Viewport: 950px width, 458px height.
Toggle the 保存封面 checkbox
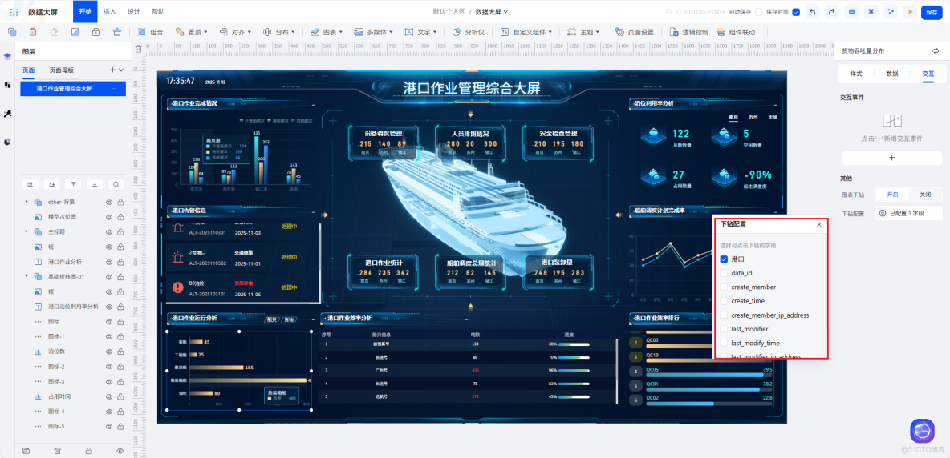pyautogui.click(x=795, y=11)
